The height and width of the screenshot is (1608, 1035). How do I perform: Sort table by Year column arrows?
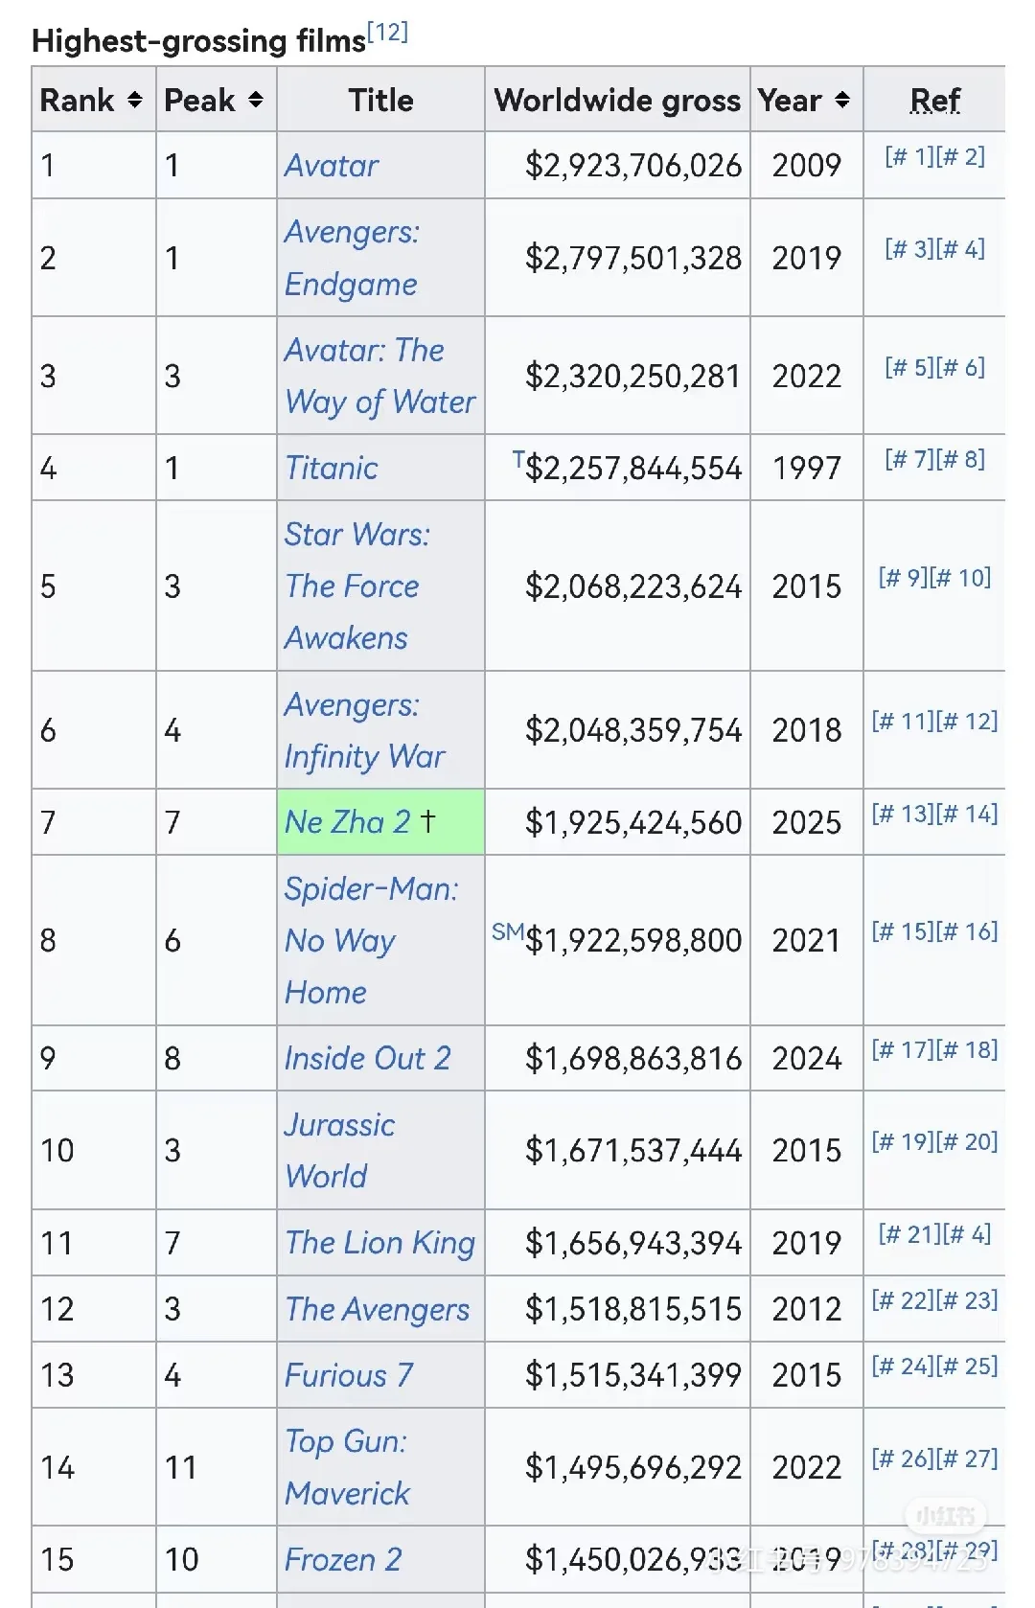[x=842, y=100]
